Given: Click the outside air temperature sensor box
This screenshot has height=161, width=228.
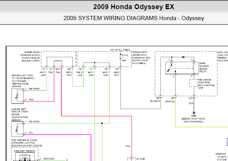Looking at the screenshot, I should pyautogui.click(x=17, y=96).
